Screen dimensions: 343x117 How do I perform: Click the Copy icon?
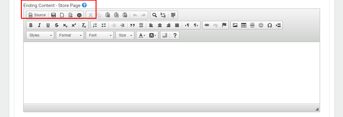click(x=99, y=15)
